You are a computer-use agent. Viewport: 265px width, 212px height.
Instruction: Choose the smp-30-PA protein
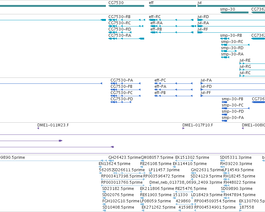225,121
